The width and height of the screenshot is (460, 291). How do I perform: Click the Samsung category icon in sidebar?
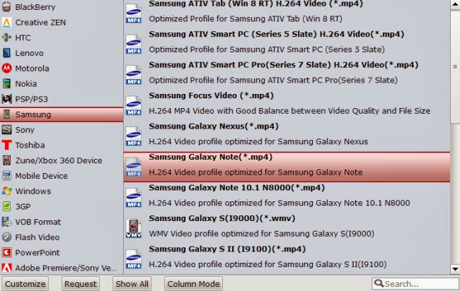[6, 114]
